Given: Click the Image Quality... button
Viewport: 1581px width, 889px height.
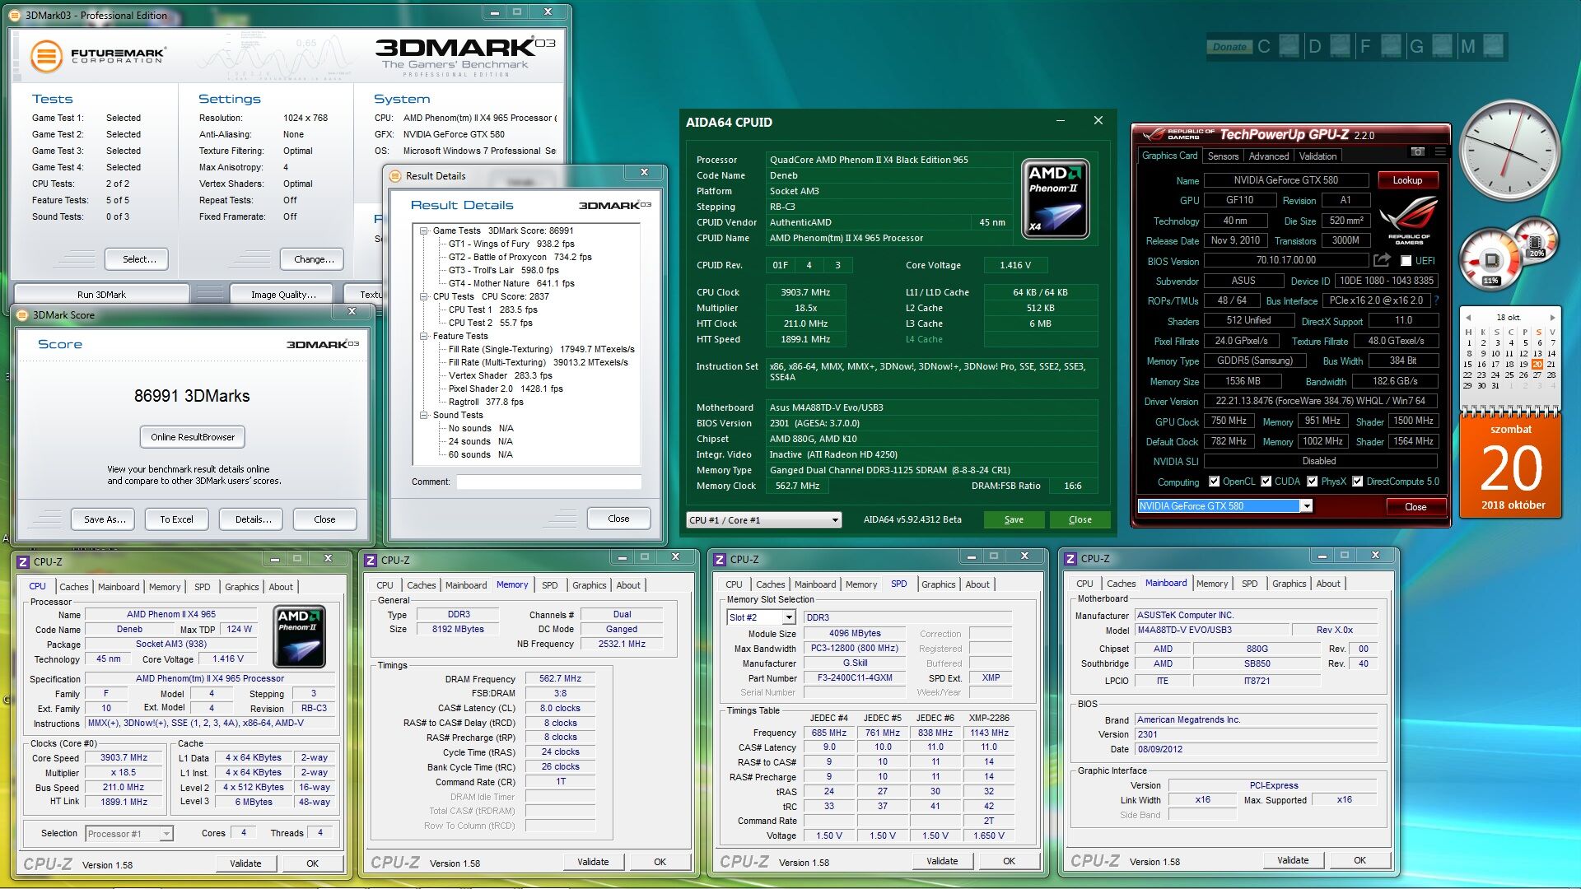Looking at the screenshot, I should 283,294.
